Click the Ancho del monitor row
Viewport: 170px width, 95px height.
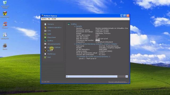tap(88, 35)
